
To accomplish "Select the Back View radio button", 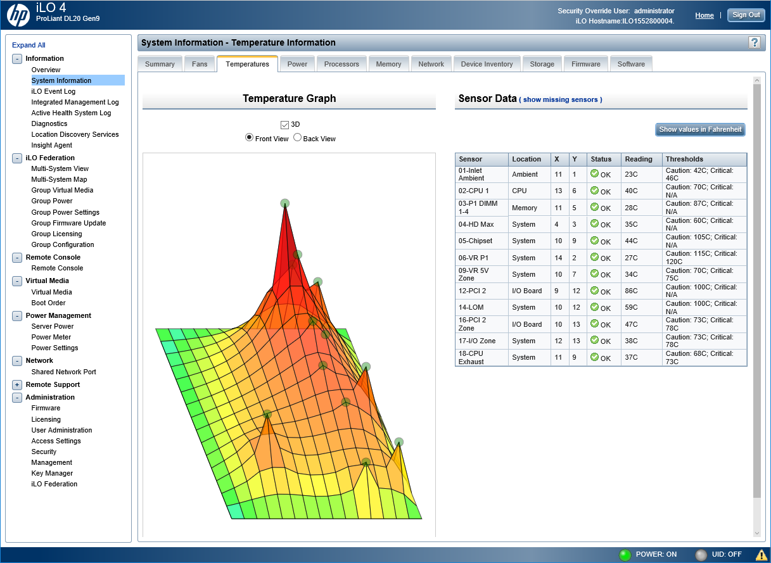I will click(297, 138).
